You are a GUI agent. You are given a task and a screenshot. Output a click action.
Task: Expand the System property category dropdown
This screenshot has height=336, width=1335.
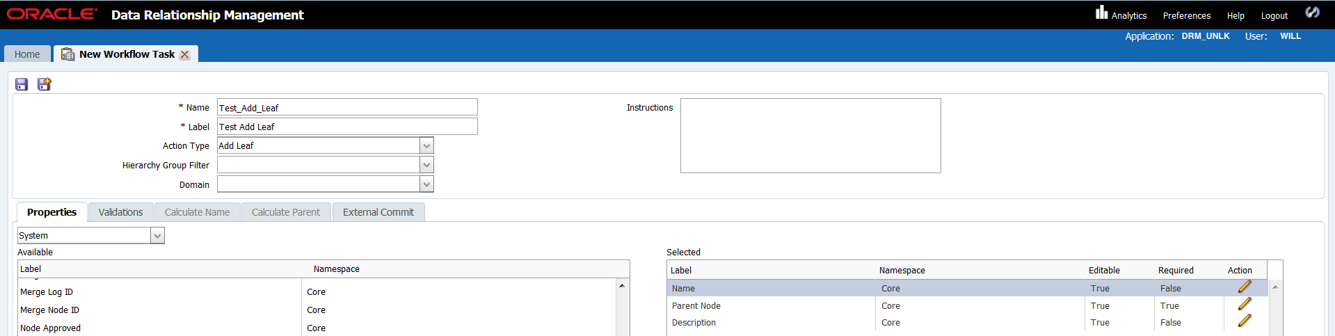(158, 236)
